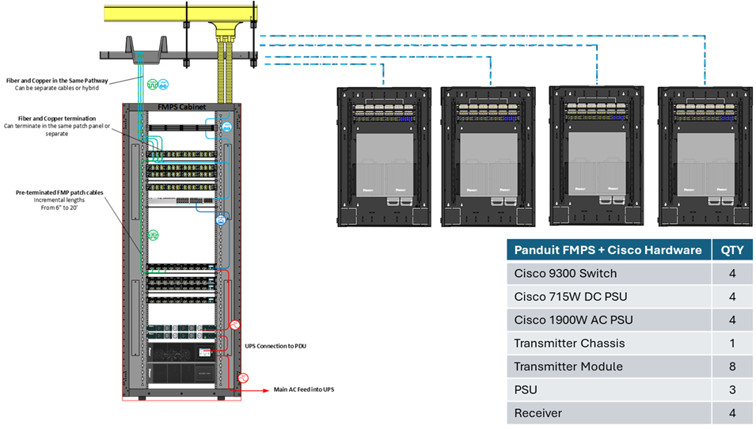Select 'Main AC Feed into UPS' label
756x429 pixels.
pyautogui.click(x=304, y=389)
